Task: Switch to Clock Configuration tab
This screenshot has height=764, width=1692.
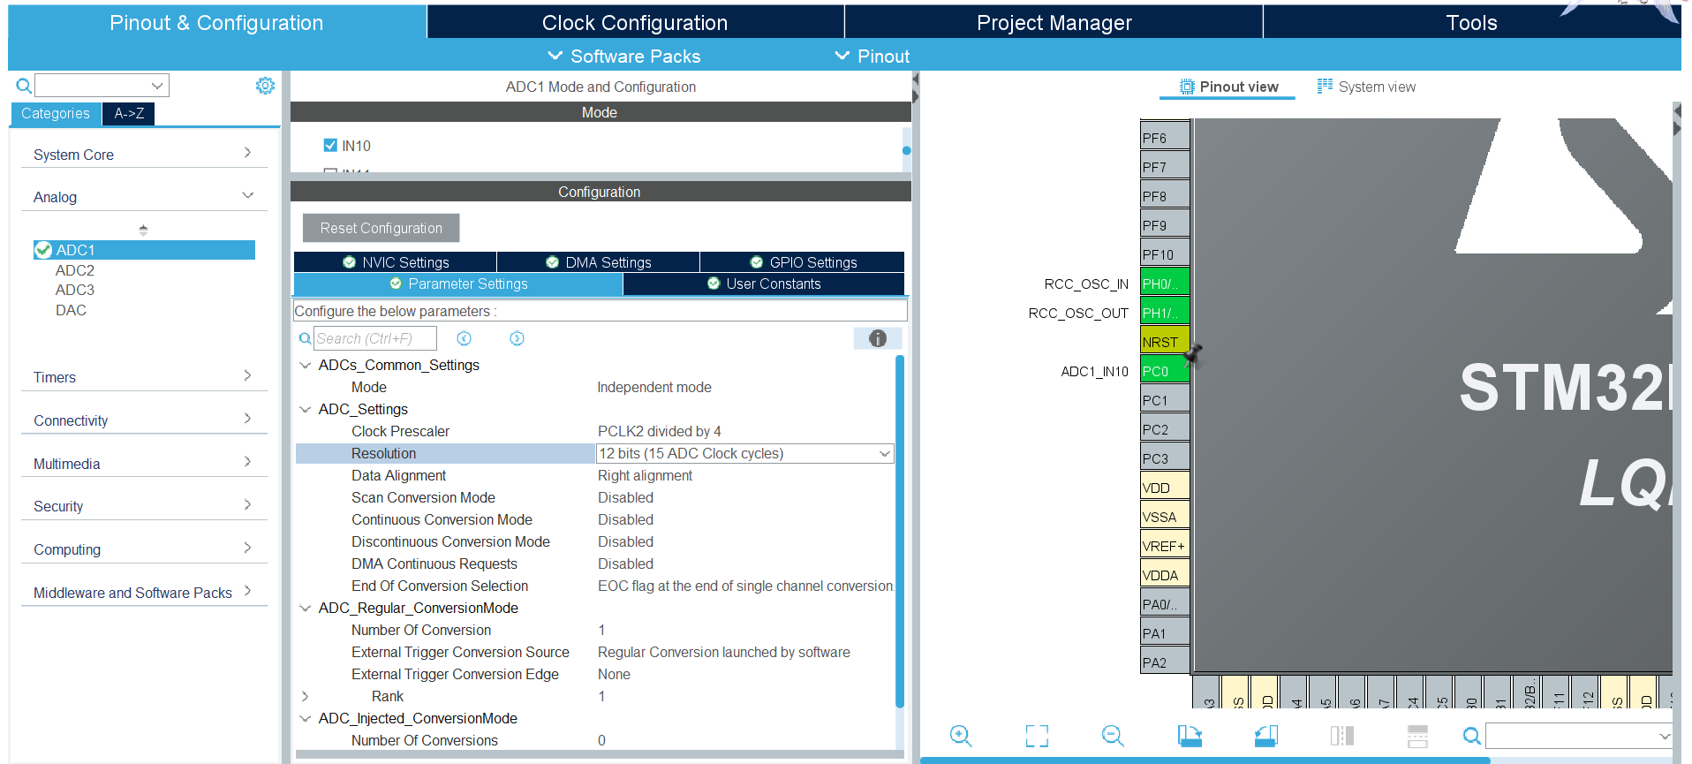Action: click(x=635, y=22)
